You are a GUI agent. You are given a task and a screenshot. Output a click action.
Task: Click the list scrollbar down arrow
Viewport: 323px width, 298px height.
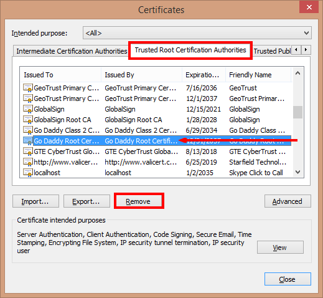(298, 172)
